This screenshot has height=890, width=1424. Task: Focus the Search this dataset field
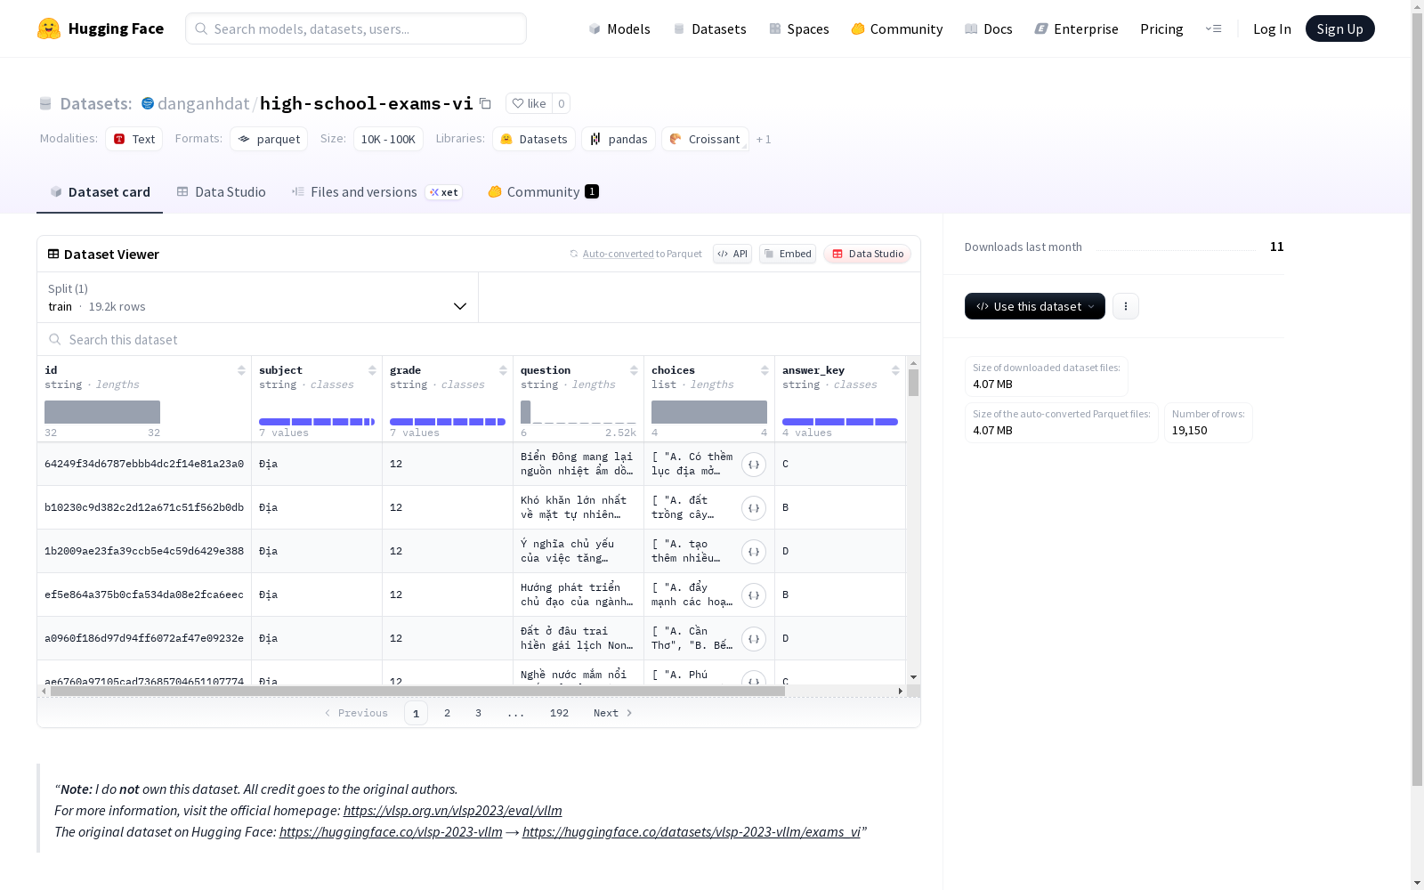pyautogui.click(x=479, y=340)
